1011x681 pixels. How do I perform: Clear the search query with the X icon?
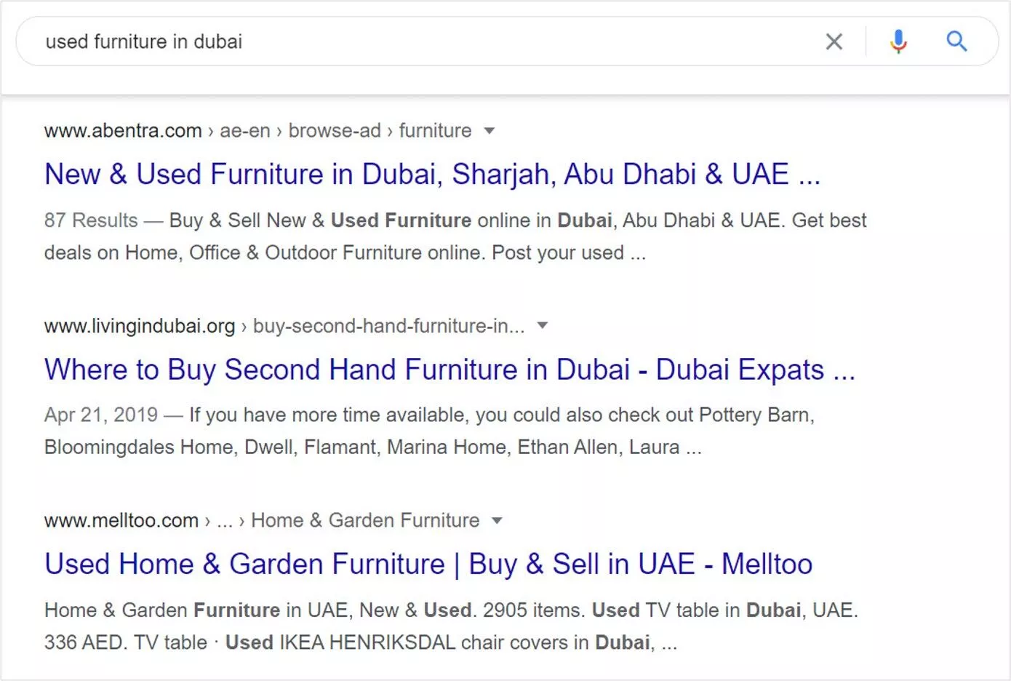click(834, 41)
